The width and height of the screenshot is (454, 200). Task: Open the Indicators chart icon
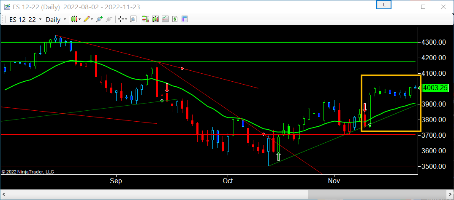coord(165,19)
